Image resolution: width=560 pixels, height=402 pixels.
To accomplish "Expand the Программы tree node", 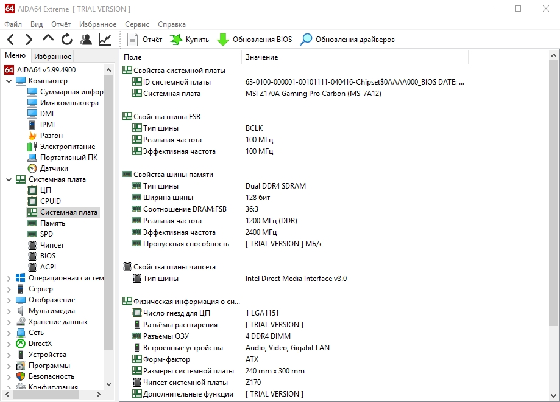I will 9,366.
